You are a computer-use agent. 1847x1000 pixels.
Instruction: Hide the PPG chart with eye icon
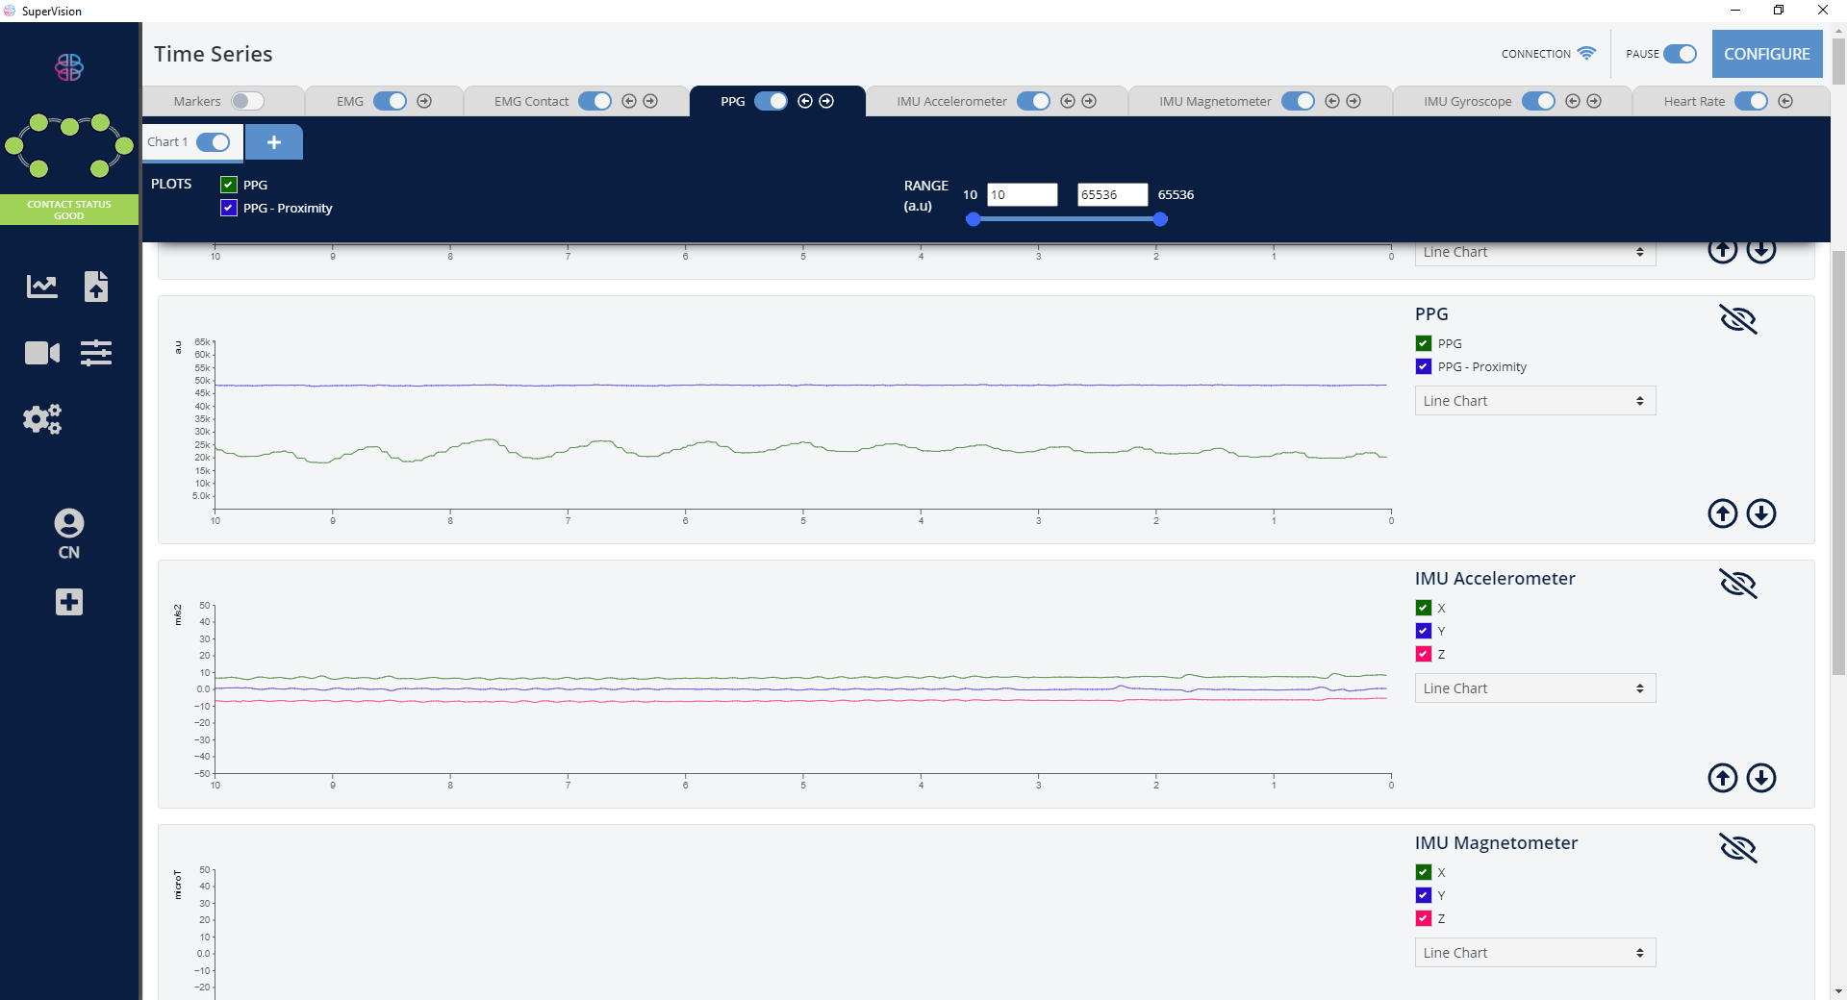[1737, 319]
